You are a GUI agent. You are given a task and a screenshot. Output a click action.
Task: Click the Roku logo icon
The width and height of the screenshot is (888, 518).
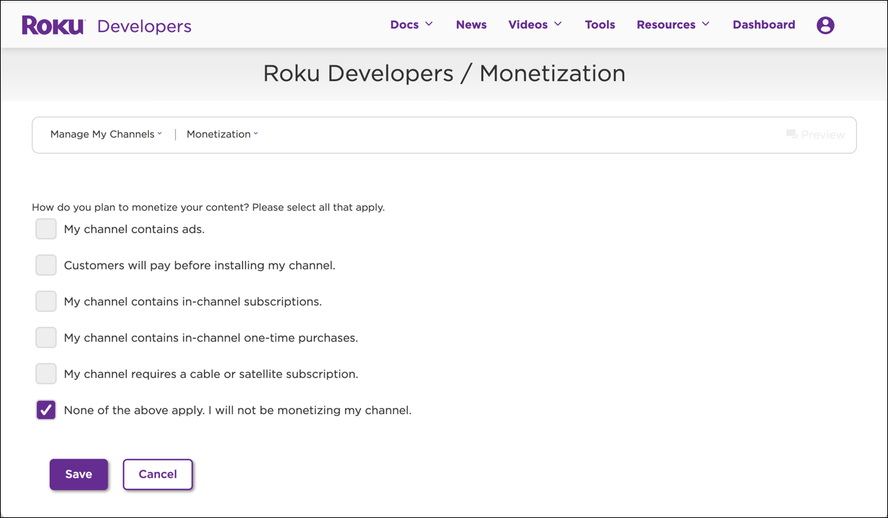[x=52, y=24]
